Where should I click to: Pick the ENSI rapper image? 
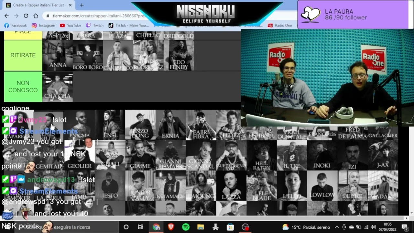110,125
